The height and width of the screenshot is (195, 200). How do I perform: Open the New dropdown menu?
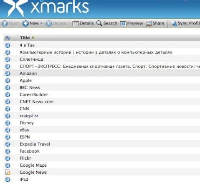(33, 23)
